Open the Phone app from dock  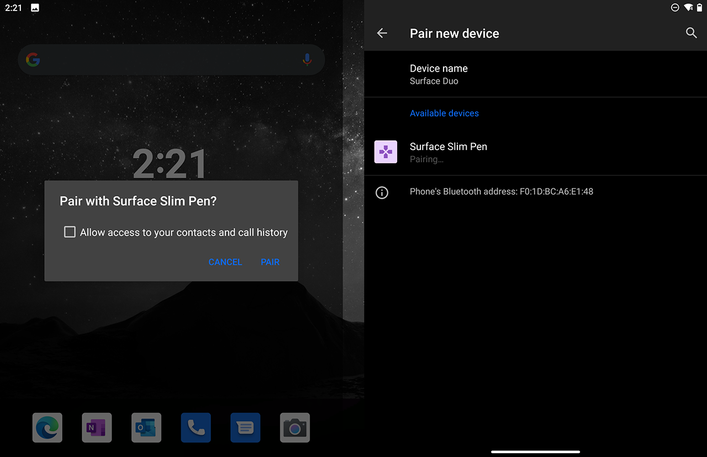(x=196, y=428)
